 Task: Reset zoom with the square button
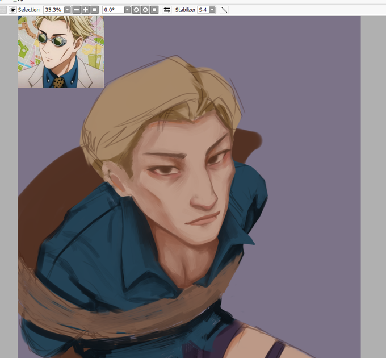click(95, 10)
